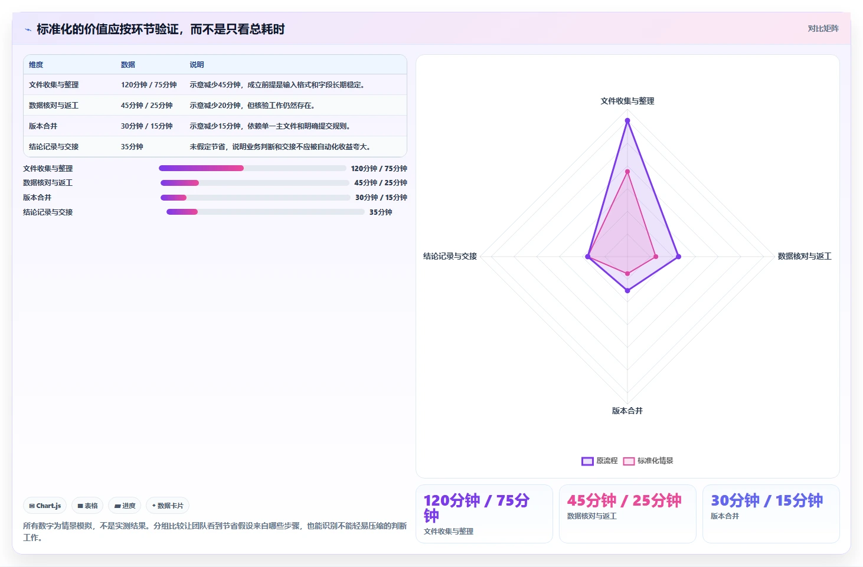Click the top pink radar data point

tap(627, 172)
